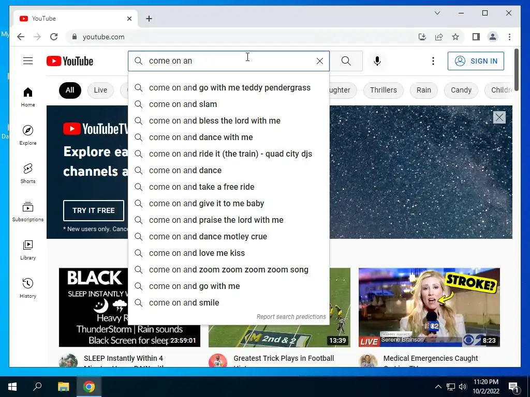Select the All filter chip
Screen dimensions: 530x397
(70, 90)
